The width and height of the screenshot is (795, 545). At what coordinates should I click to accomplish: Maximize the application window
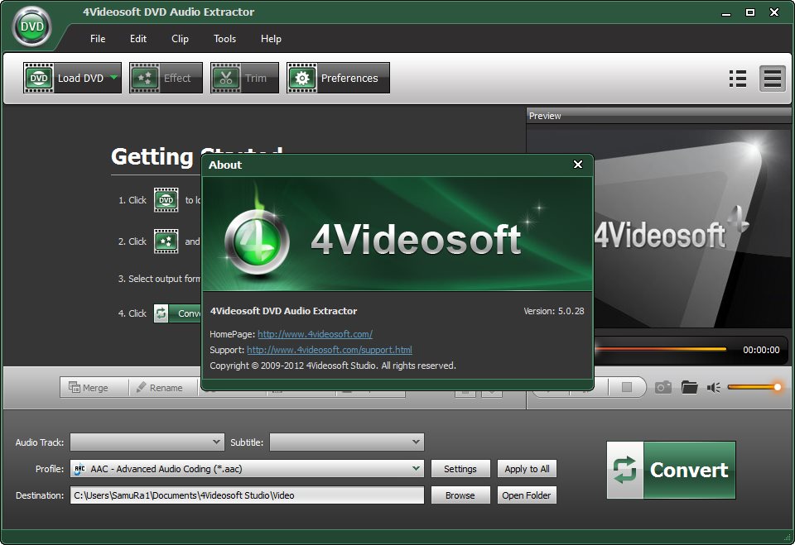pos(750,12)
